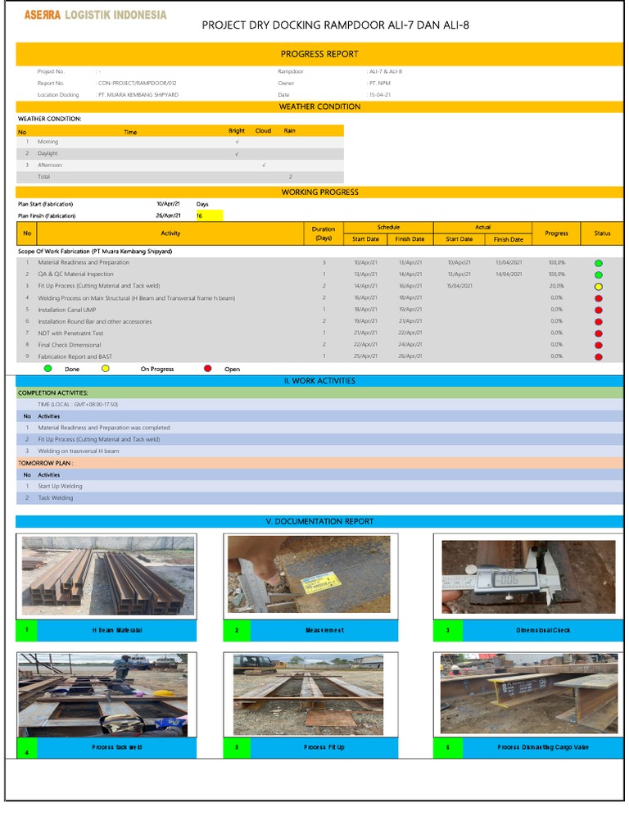Screen dimensions: 629x839
Task: Open the Measurement photo
Action: 309,574
